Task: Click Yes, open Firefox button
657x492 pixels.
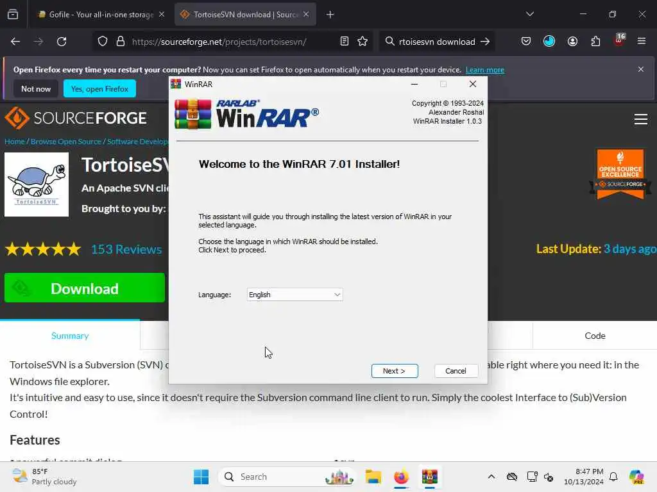Action: click(99, 88)
